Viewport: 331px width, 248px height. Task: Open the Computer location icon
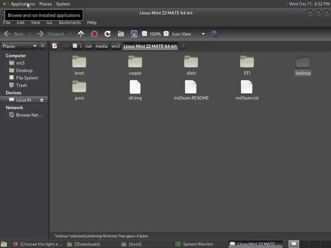(x=134, y=34)
